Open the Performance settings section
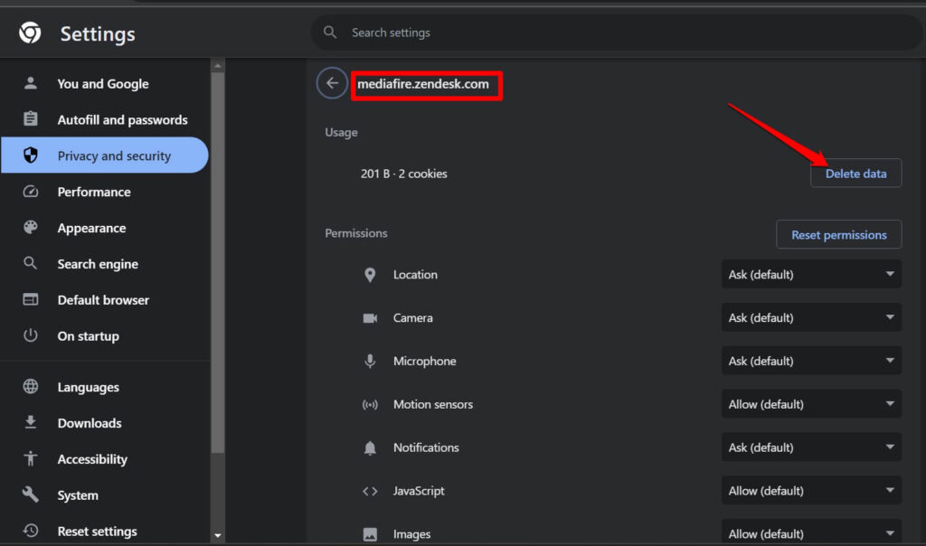926x546 pixels. pos(95,192)
